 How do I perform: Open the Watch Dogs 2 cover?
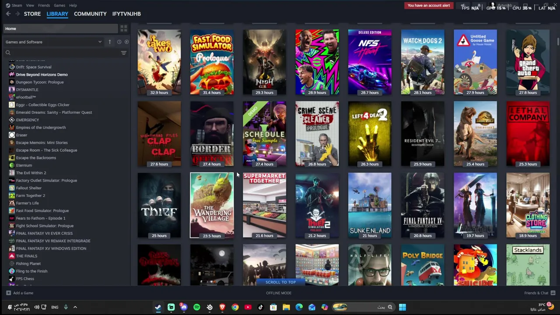tap(423, 62)
